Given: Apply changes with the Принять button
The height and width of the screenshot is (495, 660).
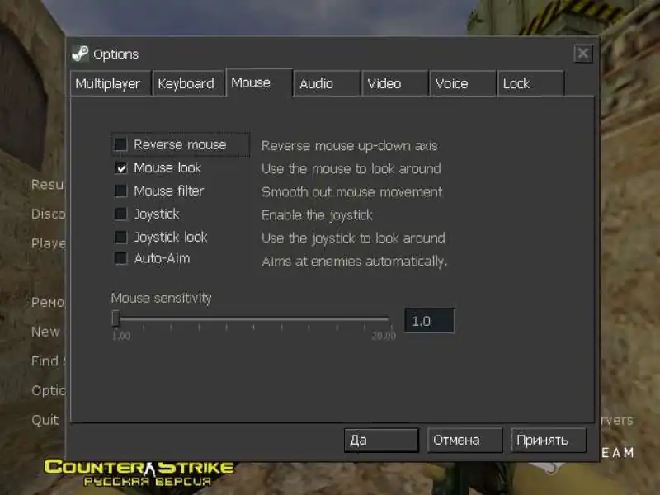Looking at the screenshot, I should click(x=549, y=441).
